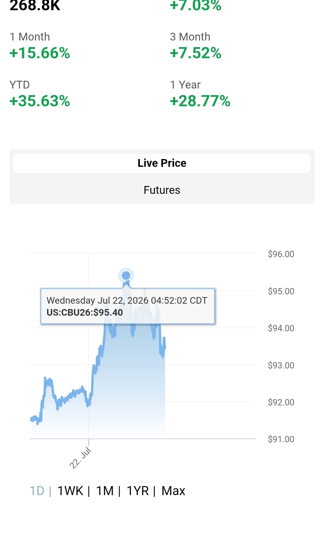Click the $94.00 price axis label
The image size is (324, 550).
(281, 328)
